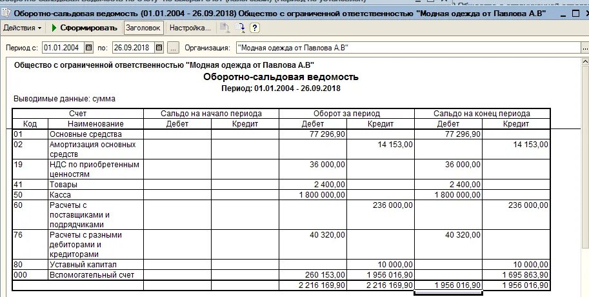Click account code 76 cell
This screenshot has height=297, width=589.
[x=30, y=245]
